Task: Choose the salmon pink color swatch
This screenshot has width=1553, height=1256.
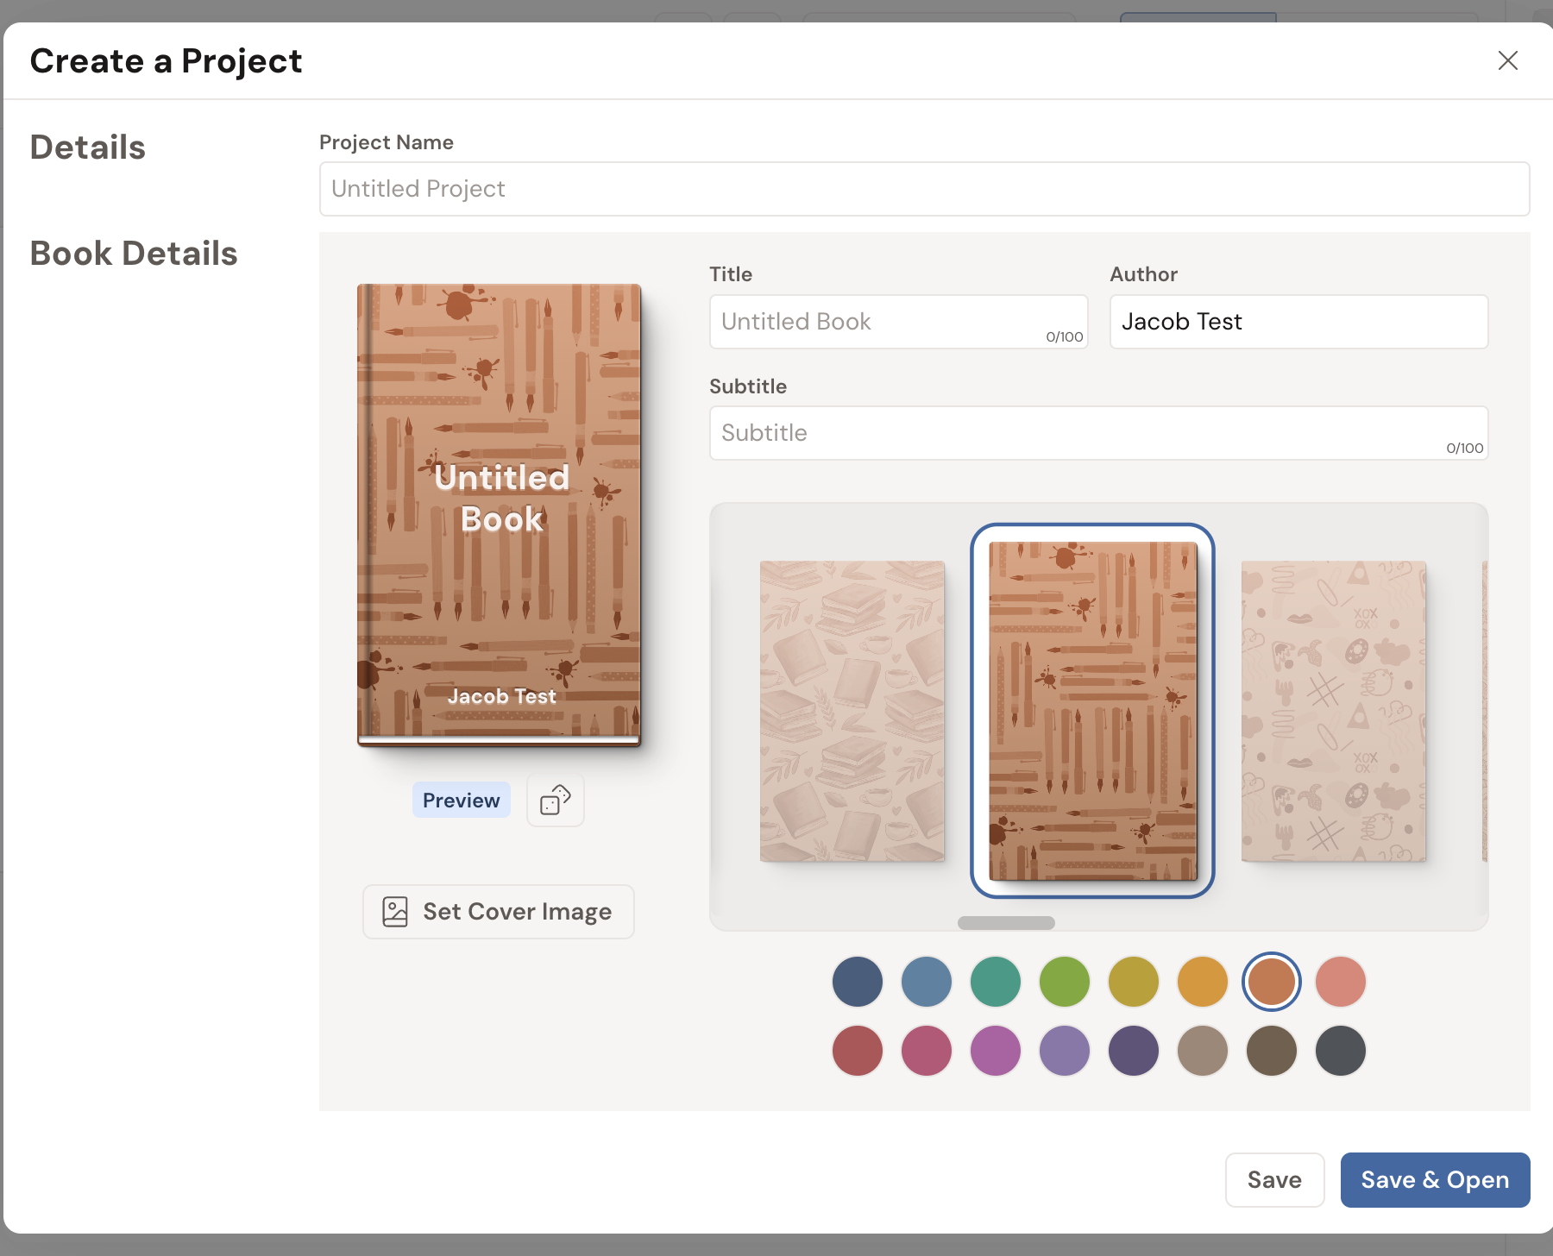Action: tap(1341, 982)
